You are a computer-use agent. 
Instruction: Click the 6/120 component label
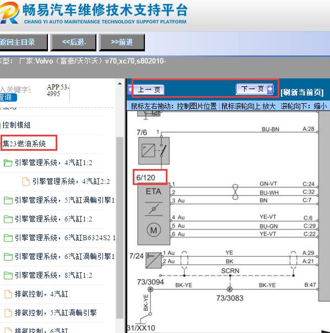coord(146,177)
